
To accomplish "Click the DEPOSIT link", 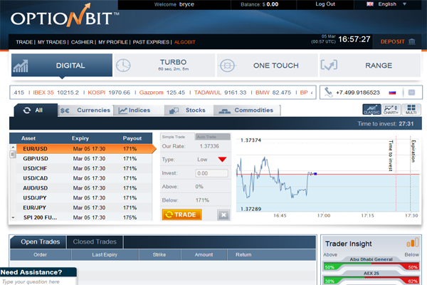I will point(392,41).
